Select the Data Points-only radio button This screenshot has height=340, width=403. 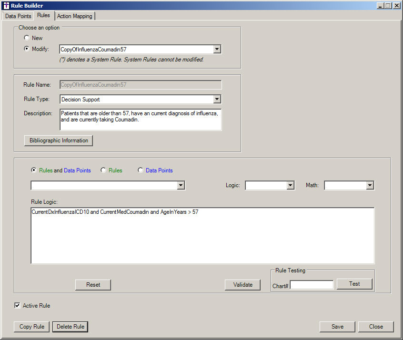[141, 170]
